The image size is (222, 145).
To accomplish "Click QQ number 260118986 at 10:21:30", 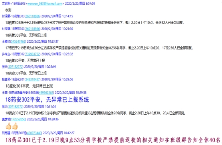I will (33, 29).
